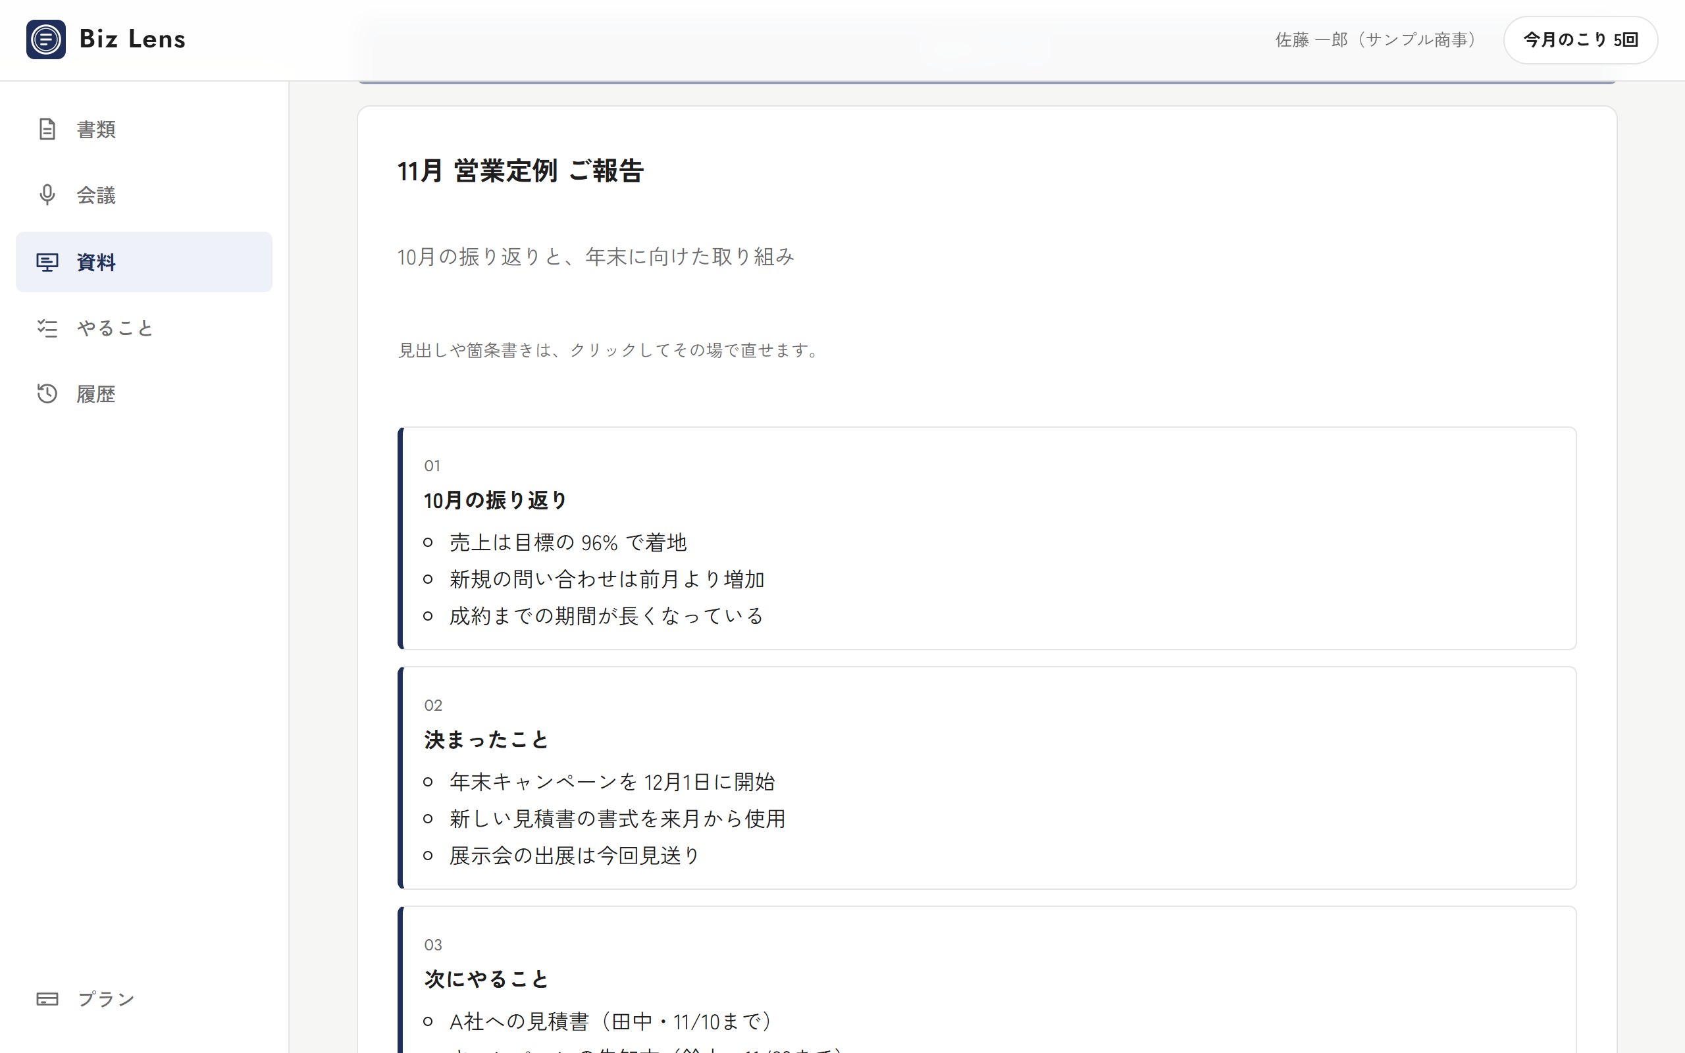The image size is (1685, 1053).
Task: Edit bullet 新しい見積書の書式を来月から使用
Action: 617,819
